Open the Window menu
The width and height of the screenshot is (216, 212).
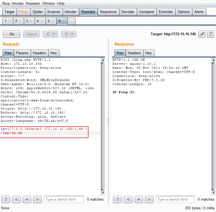pos(49,4)
